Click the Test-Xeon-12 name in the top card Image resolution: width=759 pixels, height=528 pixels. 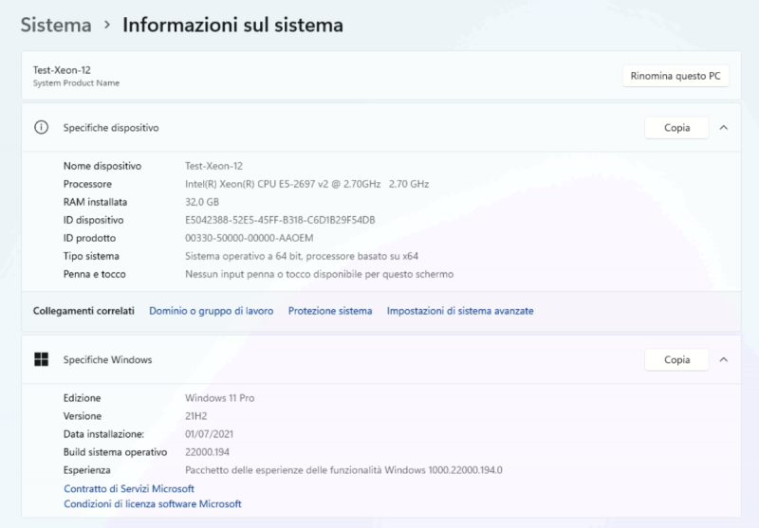tap(62, 69)
